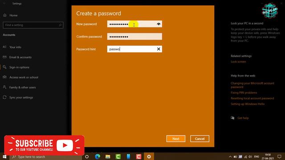Click the Settings gear taskbar icon

point(149,156)
